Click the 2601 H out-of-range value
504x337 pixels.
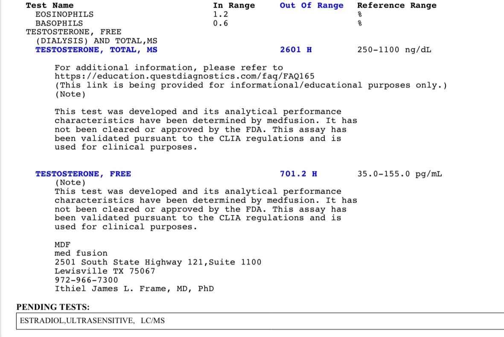(296, 50)
